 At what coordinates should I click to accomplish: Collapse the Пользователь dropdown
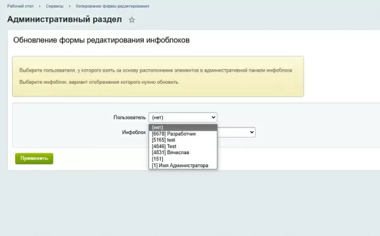[x=183, y=117]
